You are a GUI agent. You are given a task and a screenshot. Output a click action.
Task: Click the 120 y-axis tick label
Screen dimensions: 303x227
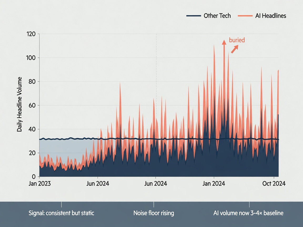click(31, 34)
